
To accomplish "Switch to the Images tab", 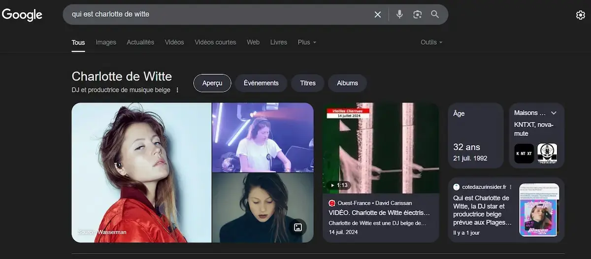I will pyautogui.click(x=106, y=42).
